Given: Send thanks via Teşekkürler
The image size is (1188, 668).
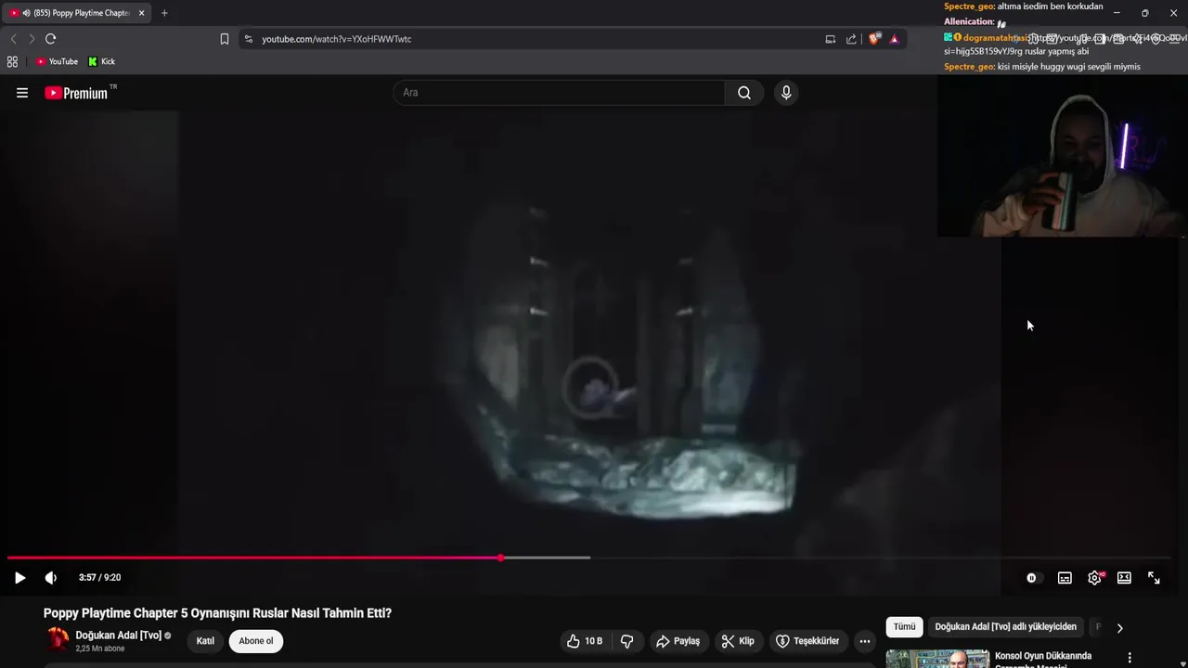Looking at the screenshot, I should pos(807,641).
